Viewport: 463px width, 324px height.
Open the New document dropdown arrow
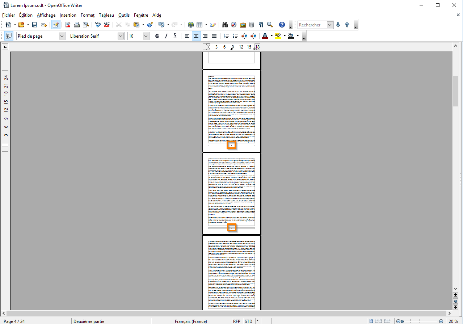click(x=15, y=25)
